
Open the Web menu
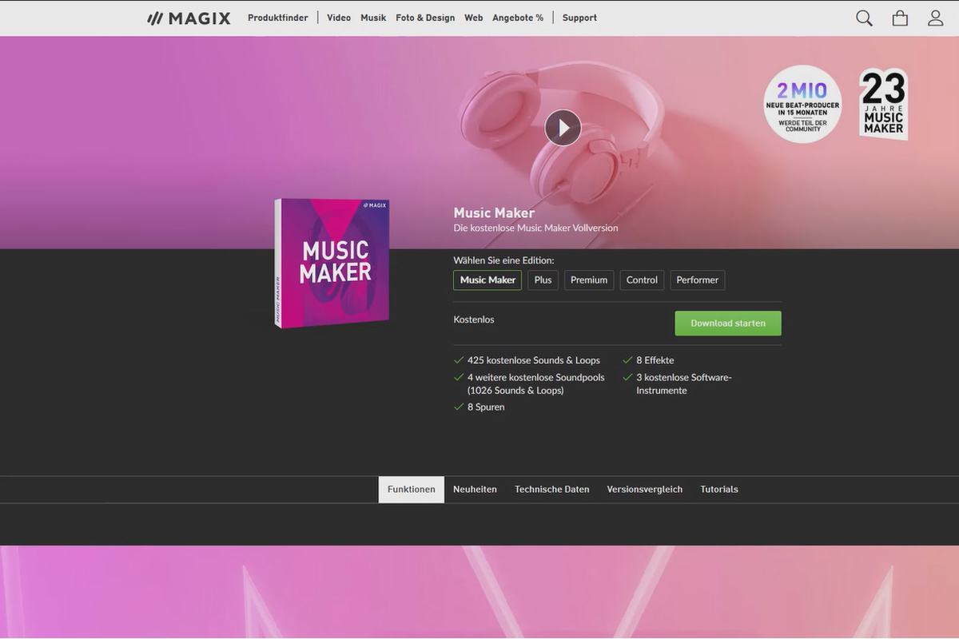[474, 18]
